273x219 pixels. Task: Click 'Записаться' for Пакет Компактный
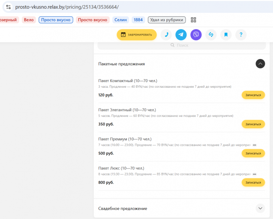pos(253,95)
